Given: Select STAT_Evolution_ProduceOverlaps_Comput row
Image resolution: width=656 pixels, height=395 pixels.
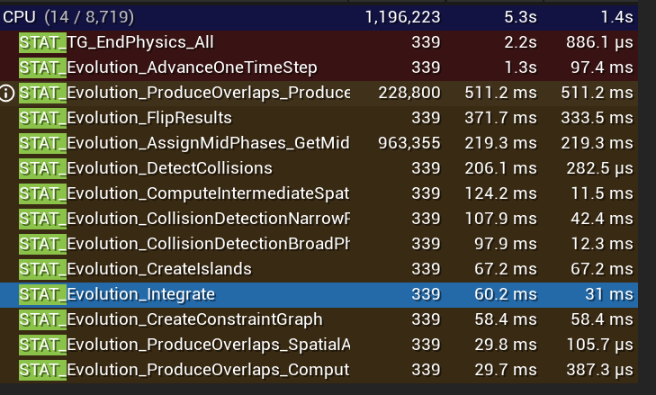Looking at the screenshot, I should pyautogui.click(x=319, y=370).
